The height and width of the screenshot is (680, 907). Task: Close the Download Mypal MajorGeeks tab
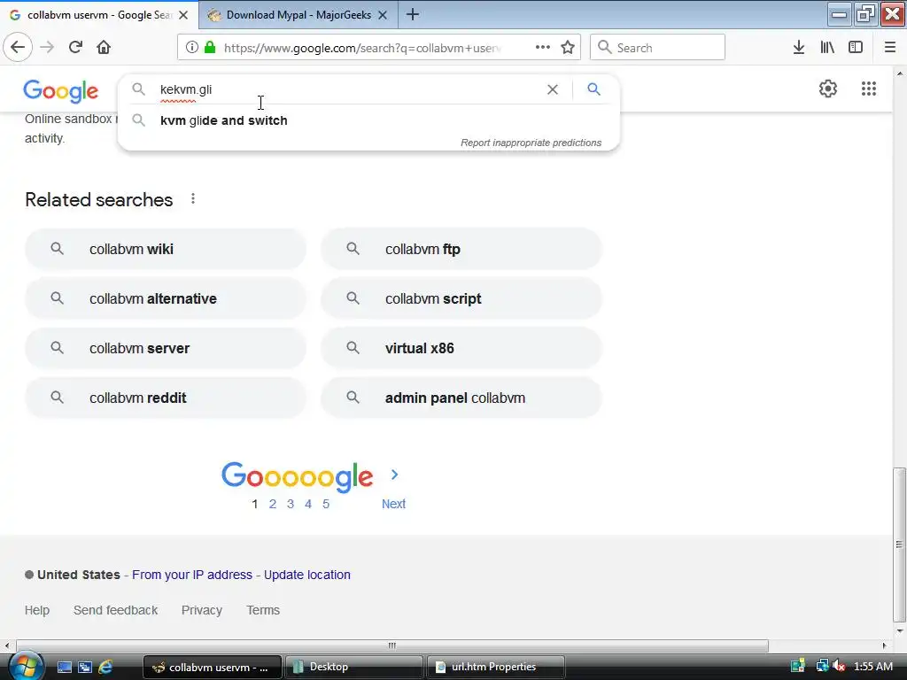[x=383, y=15]
